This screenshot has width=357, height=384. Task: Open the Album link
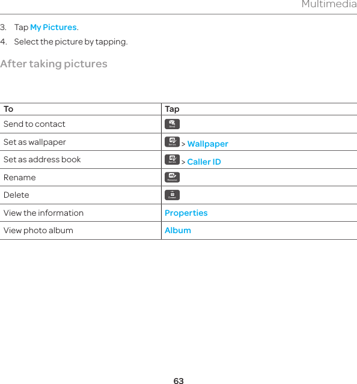click(x=178, y=230)
